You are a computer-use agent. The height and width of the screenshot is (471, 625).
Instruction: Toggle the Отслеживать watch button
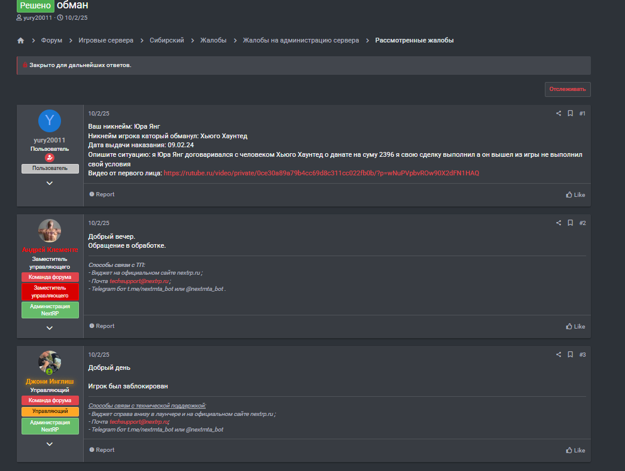(x=568, y=90)
